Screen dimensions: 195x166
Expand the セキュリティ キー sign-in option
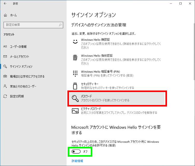click(117, 86)
